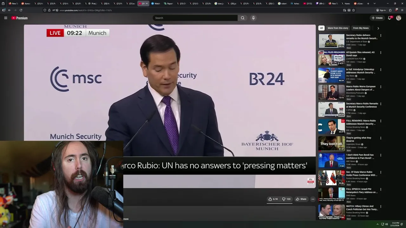Open 'They lost it all' thumbnail
The height and width of the screenshot is (228, 406).
[331, 144]
